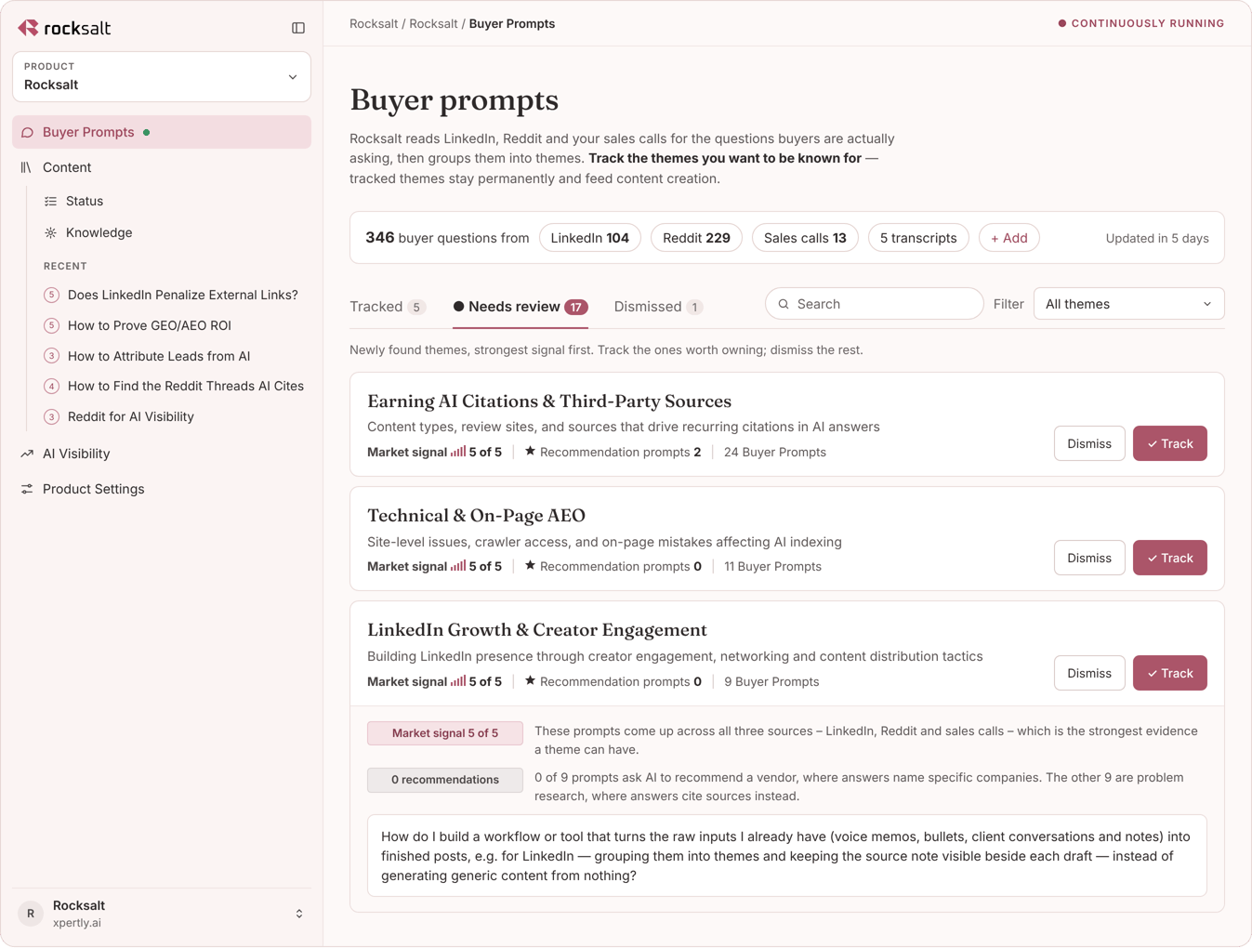This screenshot has width=1252, height=948.
Task: Click the number badge beside How to Prove GEO/AEO ROI
Action: pyautogui.click(x=51, y=325)
